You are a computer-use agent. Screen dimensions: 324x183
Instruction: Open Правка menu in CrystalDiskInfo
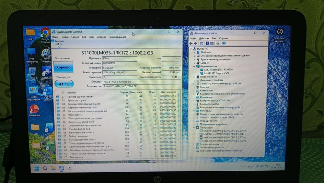coord(64,37)
